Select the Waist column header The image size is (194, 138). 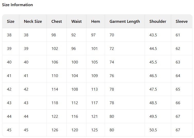point(76,21)
